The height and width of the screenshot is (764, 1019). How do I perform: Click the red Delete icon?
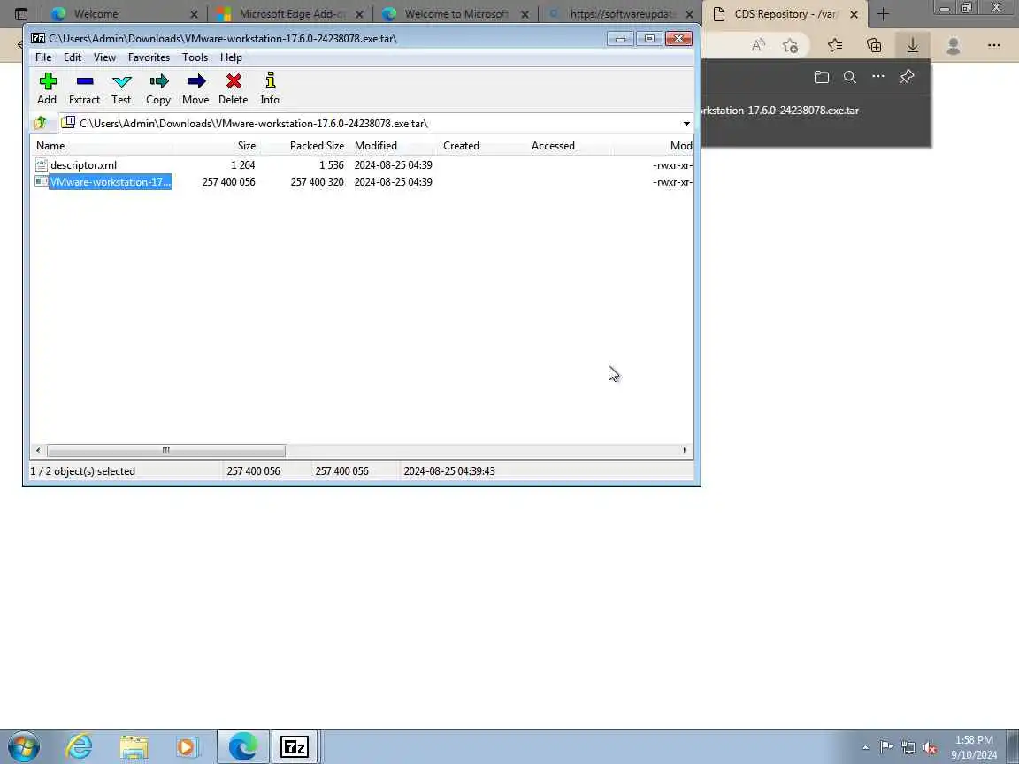click(x=234, y=81)
